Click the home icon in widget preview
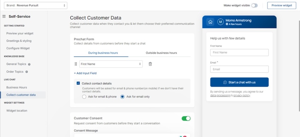This screenshot has height=137, width=300. pos(210,22)
